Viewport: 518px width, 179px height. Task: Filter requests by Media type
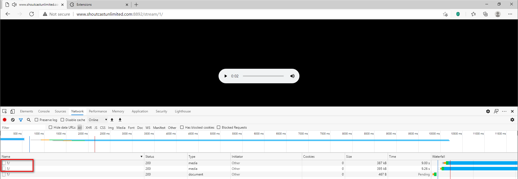[121, 128]
